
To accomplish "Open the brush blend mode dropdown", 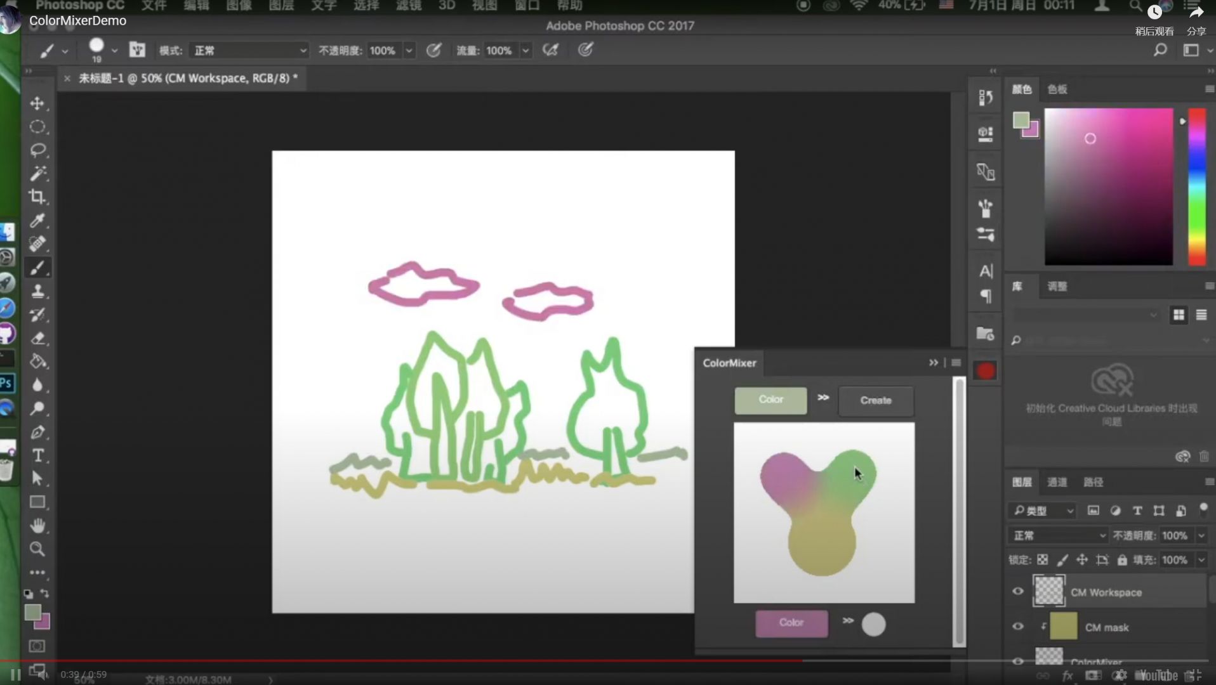I will pos(249,50).
